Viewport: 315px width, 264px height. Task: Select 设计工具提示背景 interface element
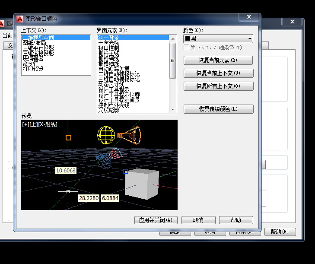click(x=134, y=100)
